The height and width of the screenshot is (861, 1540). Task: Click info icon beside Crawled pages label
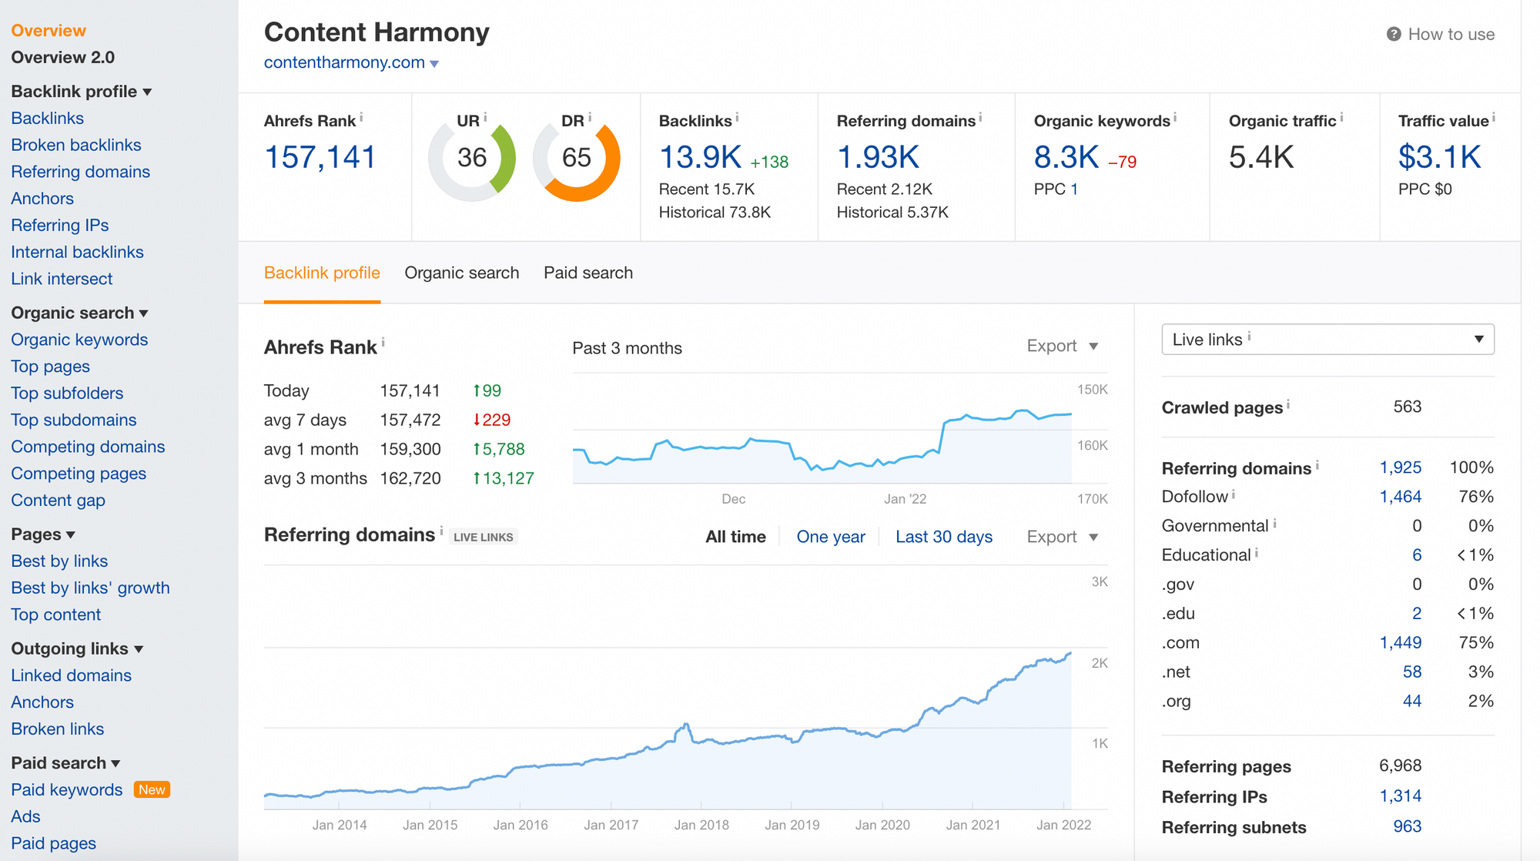pyautogui.click(x=1288, y=404)
